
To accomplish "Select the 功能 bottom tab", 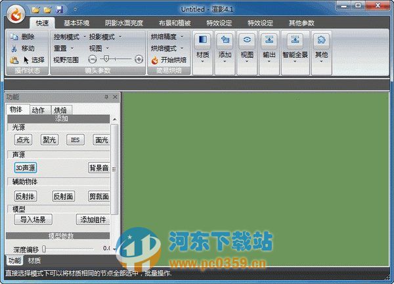I will coord(14,260).
